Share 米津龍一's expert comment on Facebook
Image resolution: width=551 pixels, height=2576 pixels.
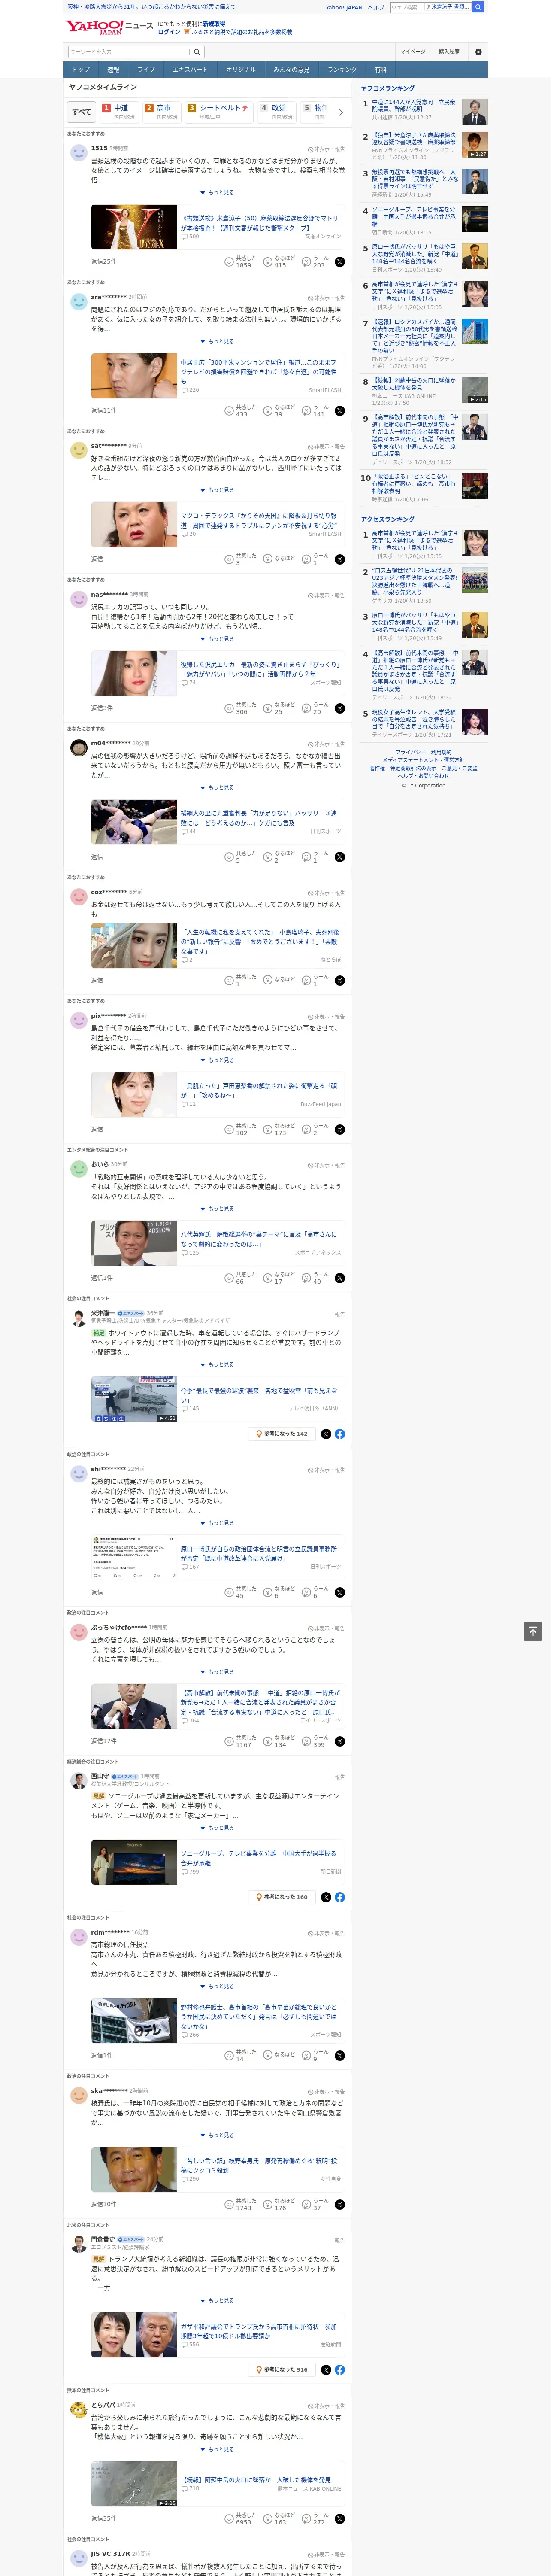(x=340, y=1434)
